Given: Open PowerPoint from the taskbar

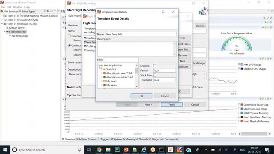Looking at the screenshot, I should point(126,150).
